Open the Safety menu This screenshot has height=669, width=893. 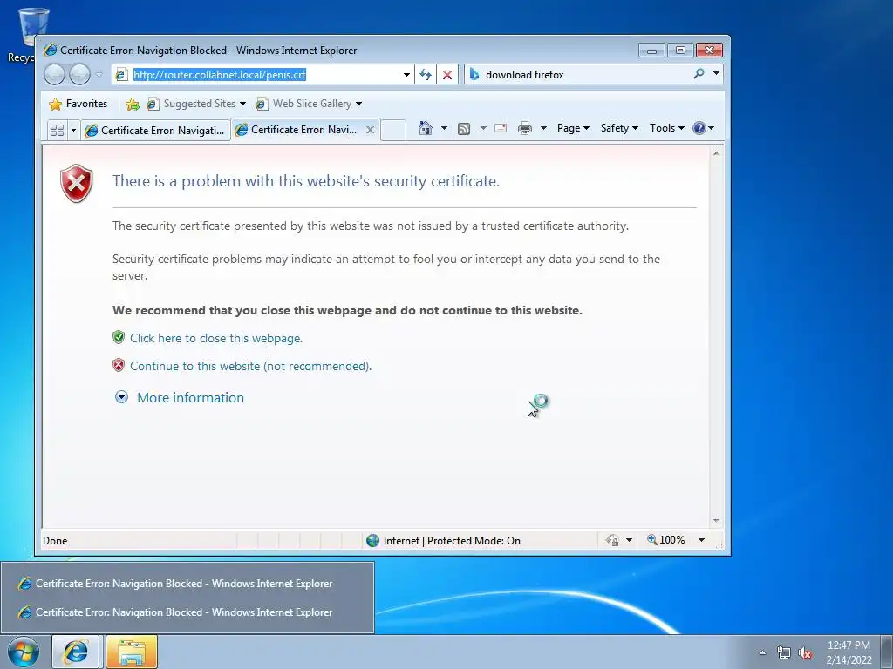point(619,128)
